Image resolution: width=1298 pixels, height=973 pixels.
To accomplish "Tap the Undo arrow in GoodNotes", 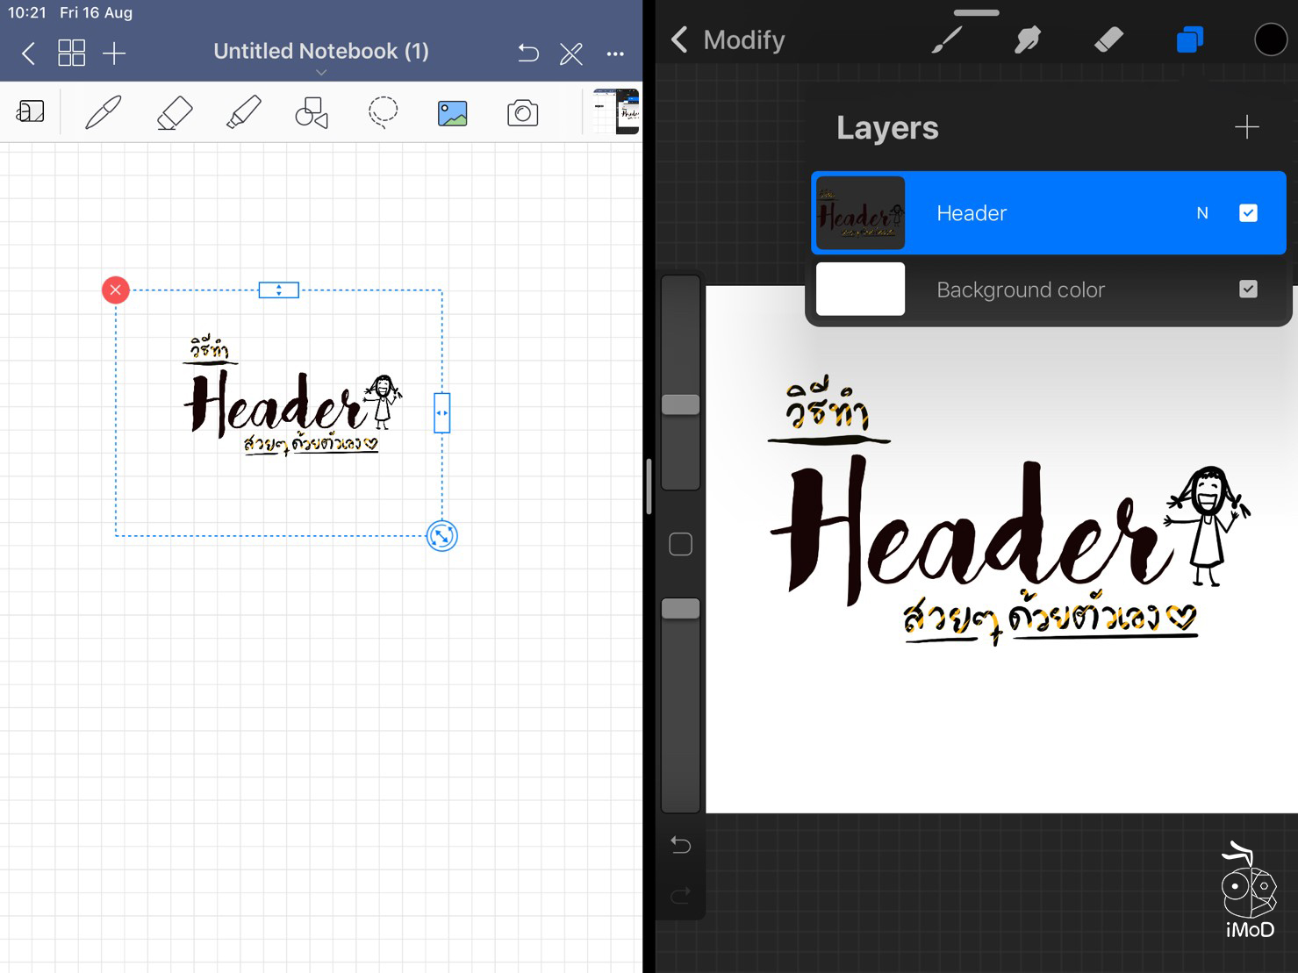I will coord(527,53).
